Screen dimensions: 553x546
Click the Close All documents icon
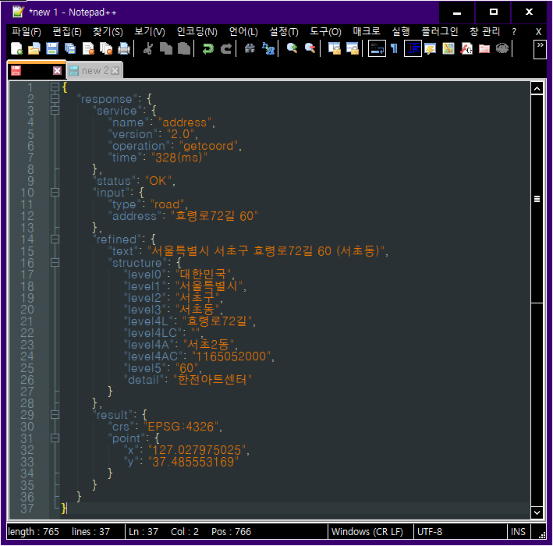[106, 48]
